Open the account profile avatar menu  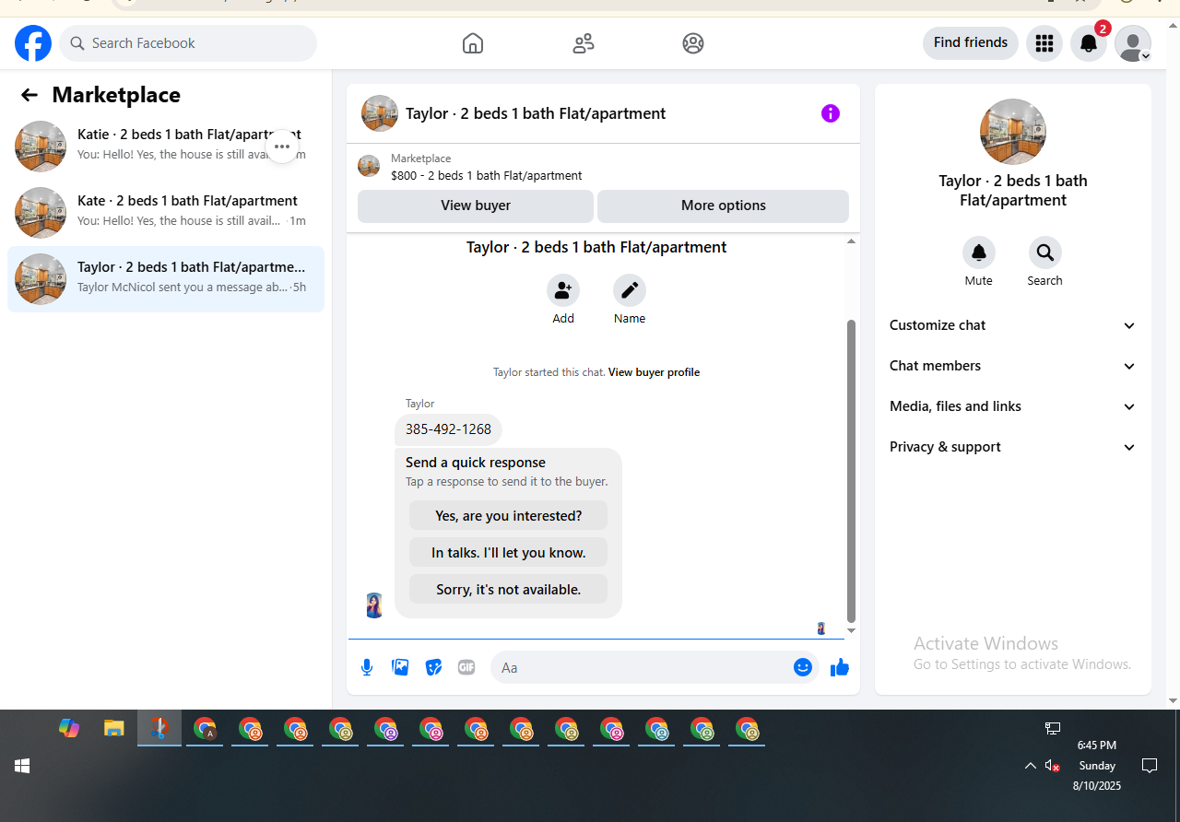[1133, 43]
